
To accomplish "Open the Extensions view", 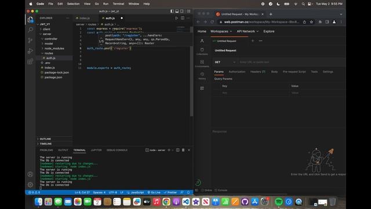I will [x=30, y=62].
